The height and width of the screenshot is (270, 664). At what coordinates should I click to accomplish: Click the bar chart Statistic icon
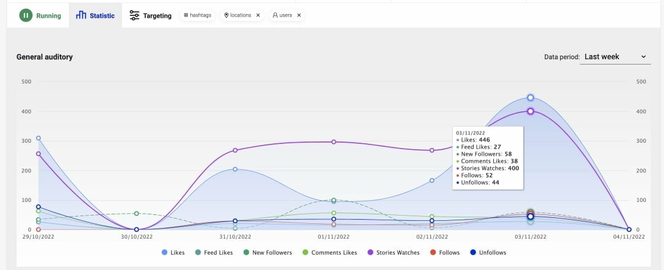pyautogui.click(x=81, y=15)
